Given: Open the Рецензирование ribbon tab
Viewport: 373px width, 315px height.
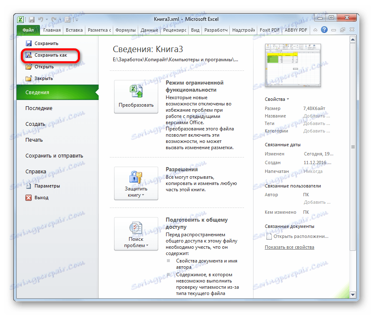Looking at the screenshot, I should (x=174, y=30).
